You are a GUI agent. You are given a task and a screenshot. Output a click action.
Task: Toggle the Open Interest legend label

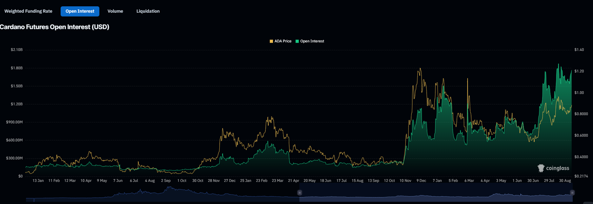pyautogui.click(x=312, y=41)
